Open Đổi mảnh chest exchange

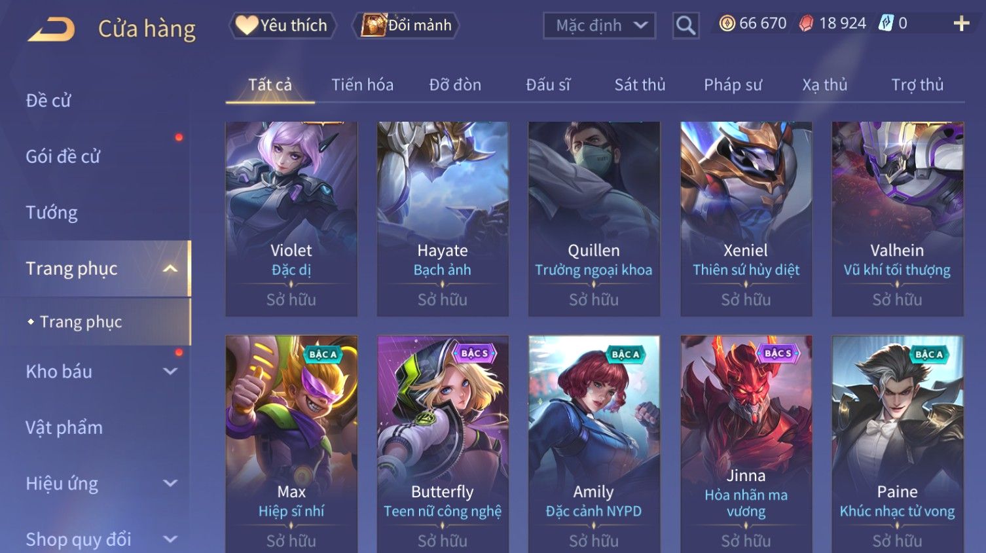click(406, 26)
